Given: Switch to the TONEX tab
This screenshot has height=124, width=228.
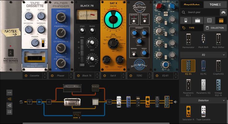Looking at the screenshot, I should click(x=215, y=4).
